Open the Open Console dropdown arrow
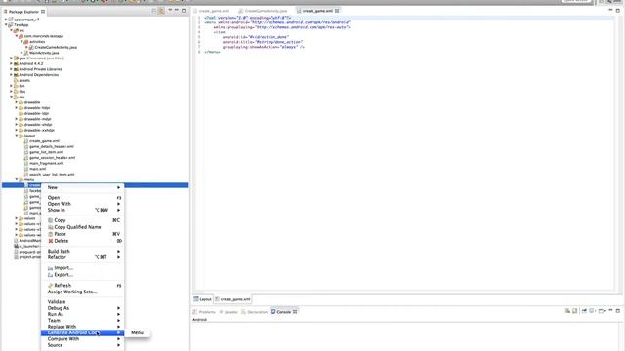 coord(605,311)
